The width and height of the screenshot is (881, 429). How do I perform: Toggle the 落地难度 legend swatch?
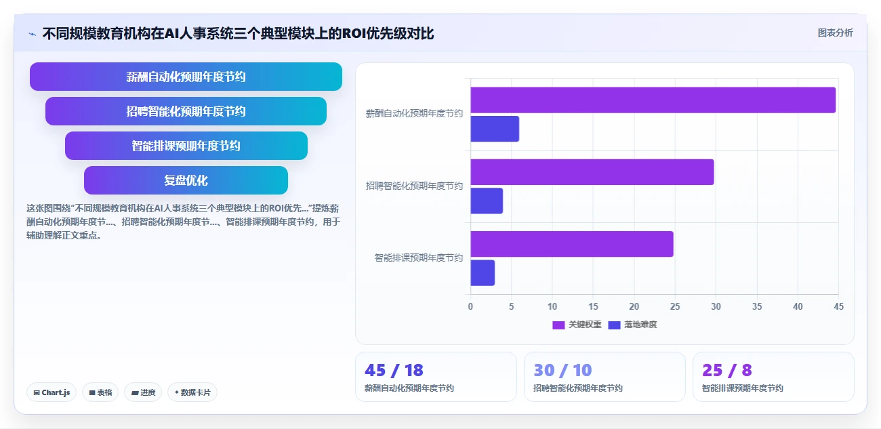(x=614, y=325)
